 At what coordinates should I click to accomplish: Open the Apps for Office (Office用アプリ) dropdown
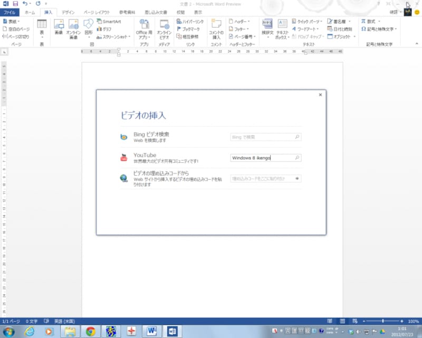coord(144,29)
